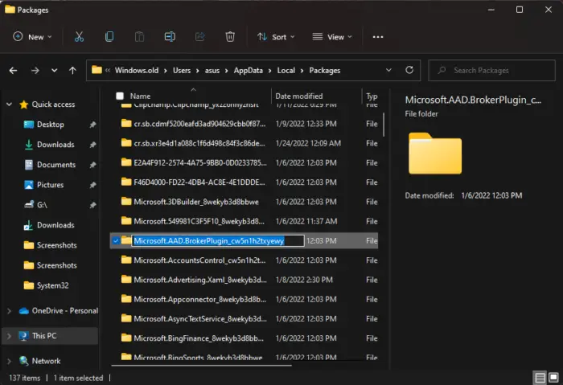Open the New item menu
This screenshot has width=563, height=385.
click(x=32, y=37)
